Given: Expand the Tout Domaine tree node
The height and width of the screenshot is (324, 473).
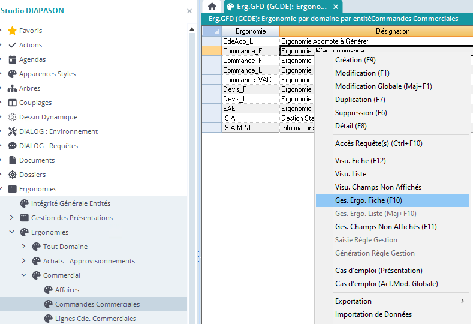Looking at the screenshot, I should point(24,247).
